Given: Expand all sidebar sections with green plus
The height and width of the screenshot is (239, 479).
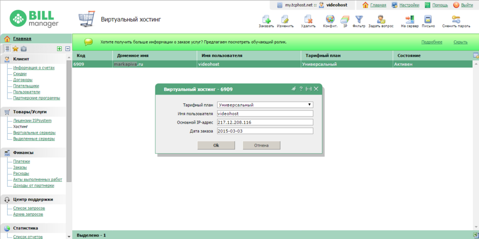Looking at the screenshot, I should (x=60, y=48).
